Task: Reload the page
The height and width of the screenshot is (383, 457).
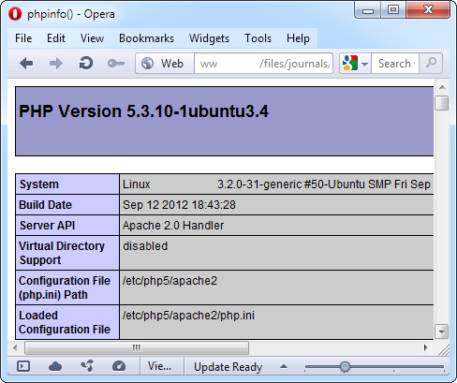Action: click(x=86, y=63)
